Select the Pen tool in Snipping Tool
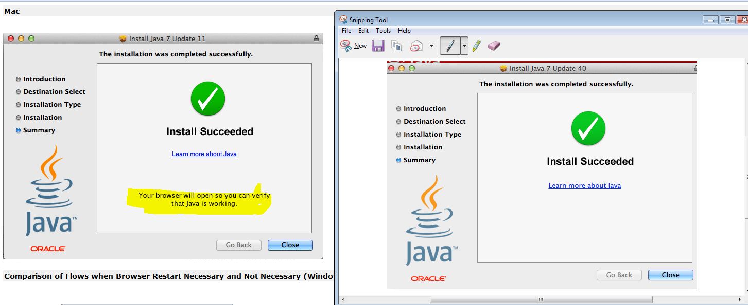The height and width of the screenshot is (305, 748). coord(449,46)
